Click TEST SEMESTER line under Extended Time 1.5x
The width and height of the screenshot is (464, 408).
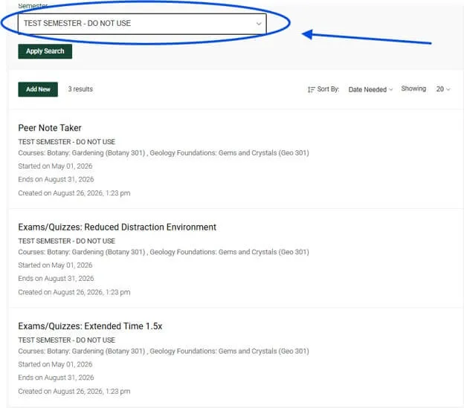pyautogui.click(x=67, y=340)
